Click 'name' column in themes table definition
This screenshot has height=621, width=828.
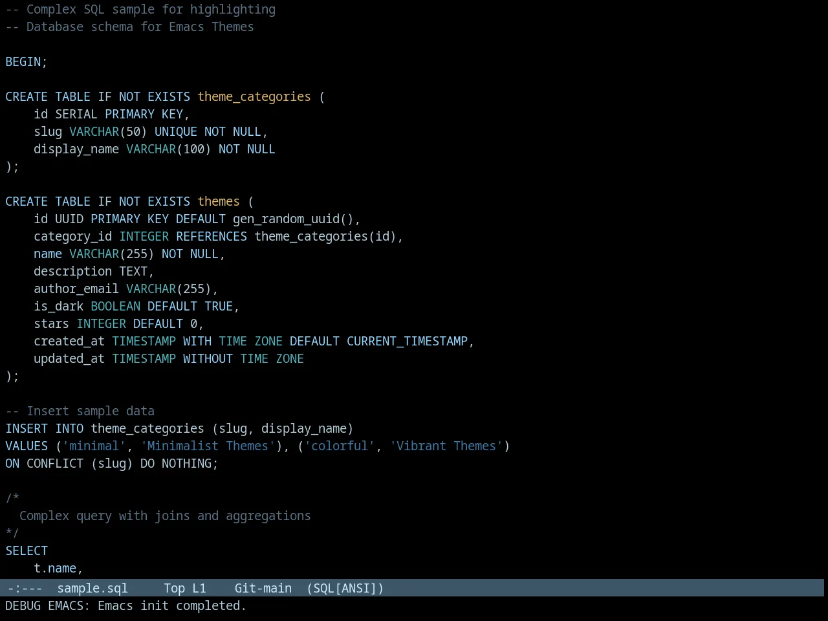(48, 254)
